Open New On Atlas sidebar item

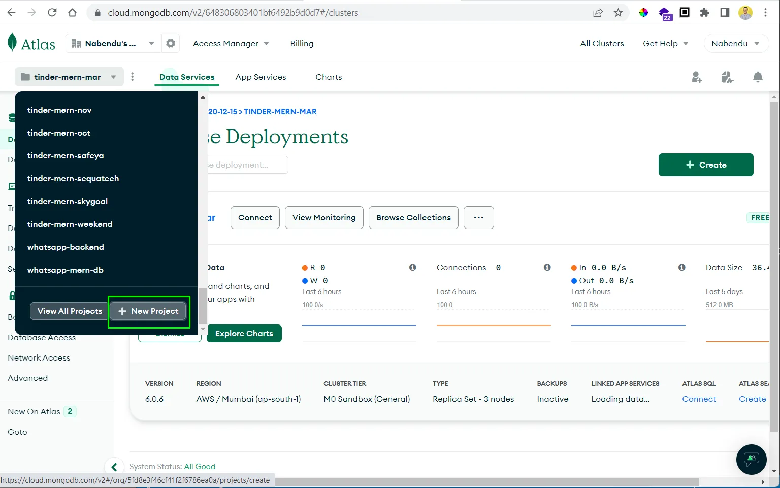click(x=42, y=411)
